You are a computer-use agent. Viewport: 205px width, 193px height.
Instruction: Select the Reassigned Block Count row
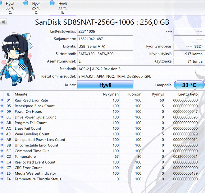[99, 106]
